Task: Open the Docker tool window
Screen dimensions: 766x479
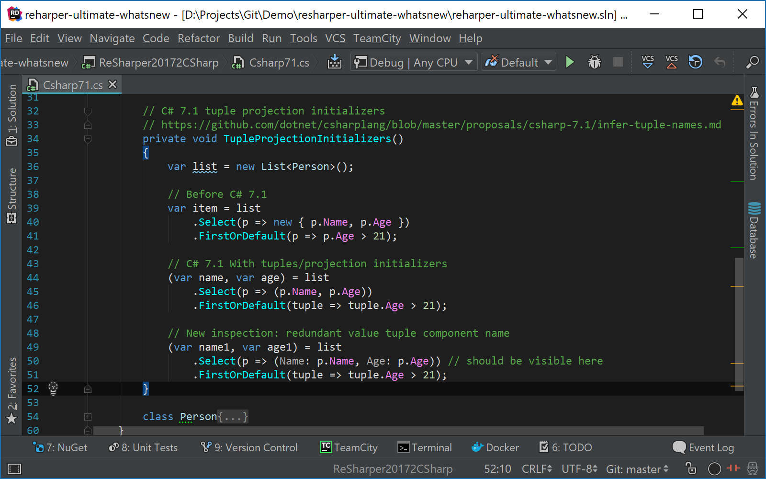Action: click(495, 447)
